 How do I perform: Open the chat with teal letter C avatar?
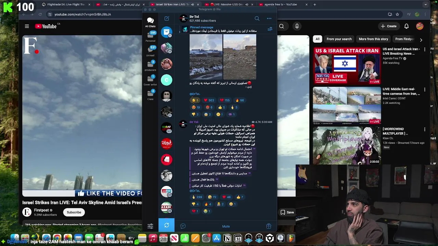(x=167, y=80)
